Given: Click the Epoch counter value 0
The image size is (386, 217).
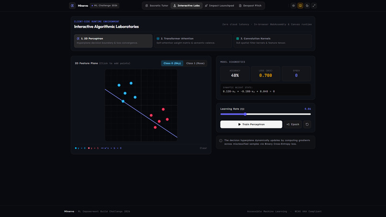Looking at the screenshot, I should (296, 75).
